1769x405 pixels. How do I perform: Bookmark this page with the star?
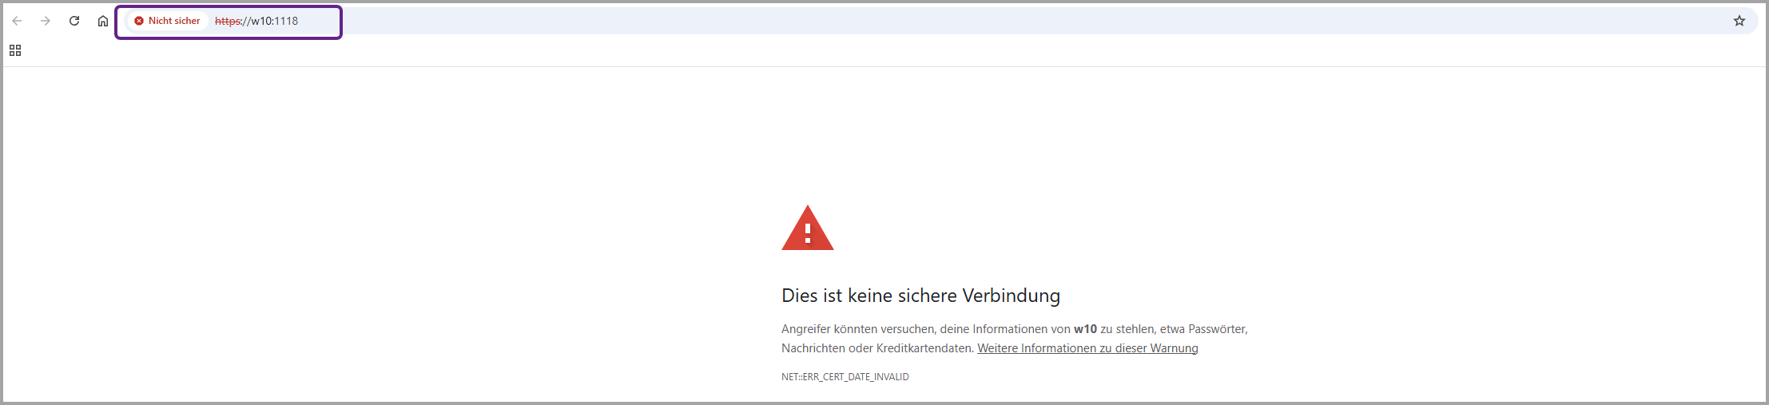(1739, 21)
